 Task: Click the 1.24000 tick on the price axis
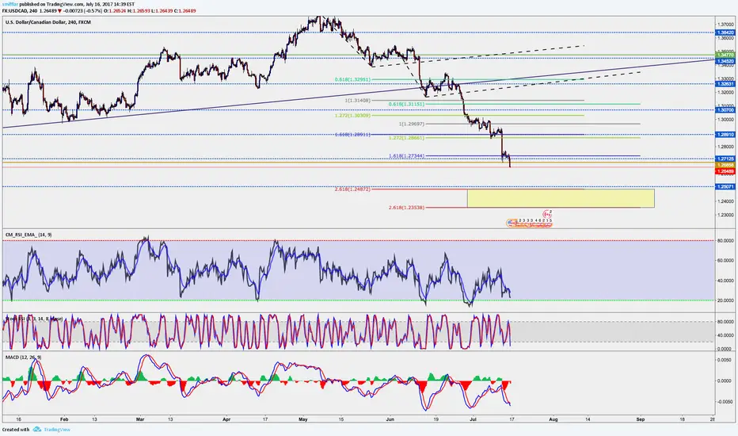pyautogui.click(x=726, y=201)
